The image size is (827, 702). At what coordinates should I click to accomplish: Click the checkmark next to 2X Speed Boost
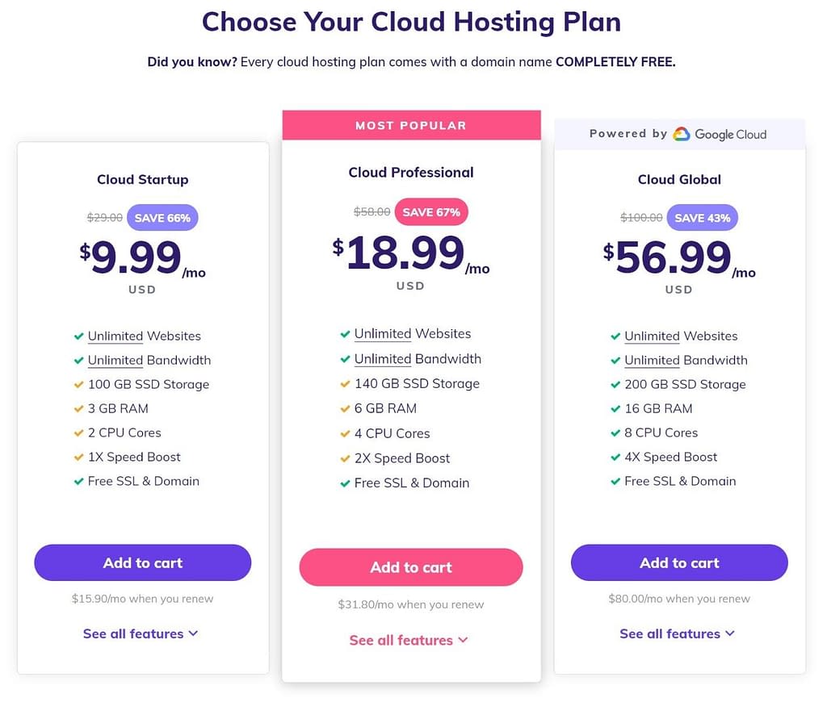(x=345, y=458)
